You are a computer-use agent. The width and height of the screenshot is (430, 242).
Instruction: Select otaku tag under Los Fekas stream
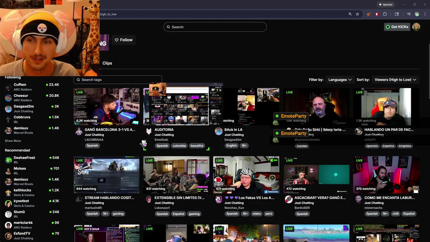click(257, 214)
